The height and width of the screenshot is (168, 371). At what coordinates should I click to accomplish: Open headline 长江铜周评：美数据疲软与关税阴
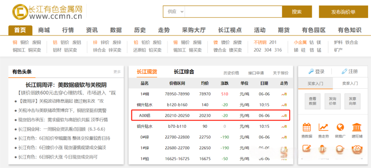coord(66,85)
